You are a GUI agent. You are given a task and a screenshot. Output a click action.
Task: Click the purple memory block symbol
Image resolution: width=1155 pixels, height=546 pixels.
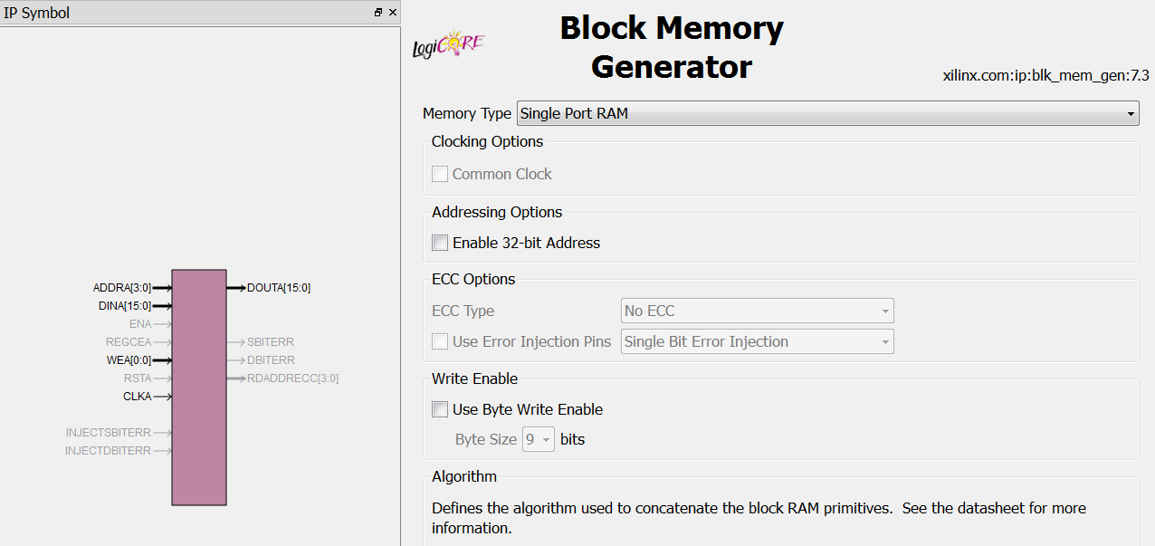click(199, 387)
